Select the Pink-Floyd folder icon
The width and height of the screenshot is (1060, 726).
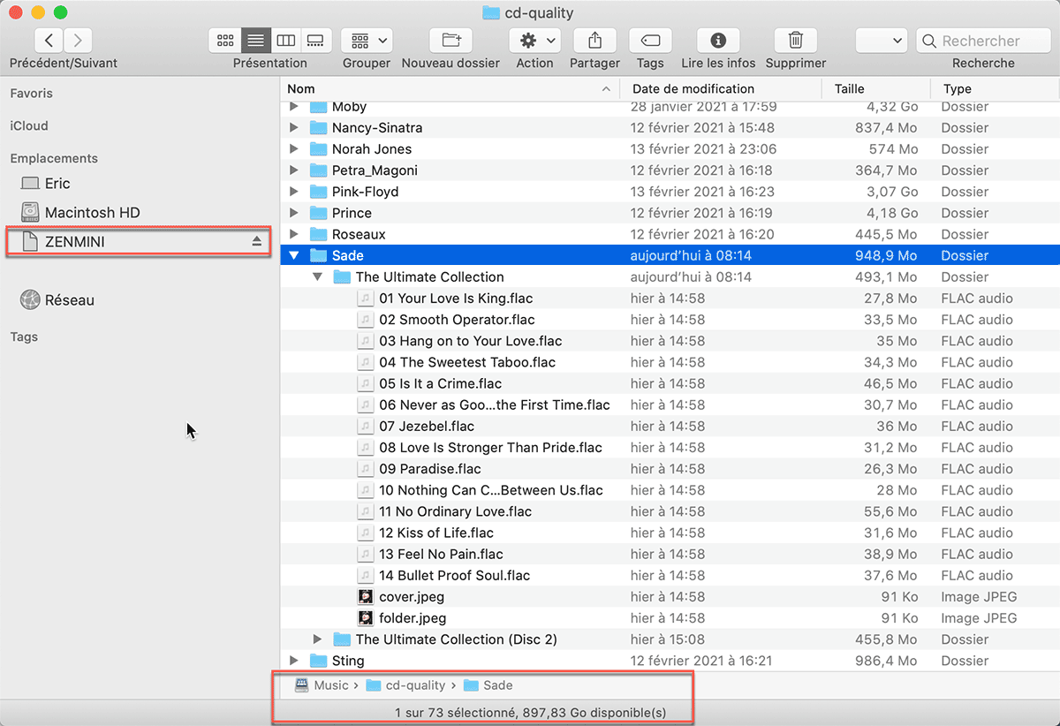(318, 192)
